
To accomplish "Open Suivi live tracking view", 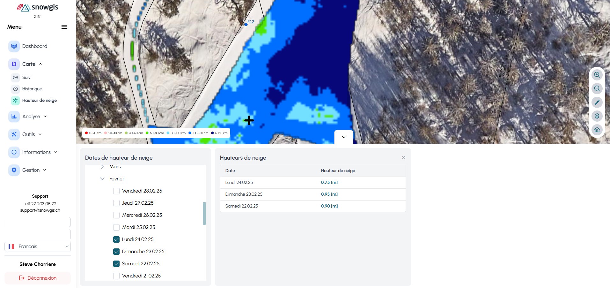I will pyautogui.click(x=27, y=77).
